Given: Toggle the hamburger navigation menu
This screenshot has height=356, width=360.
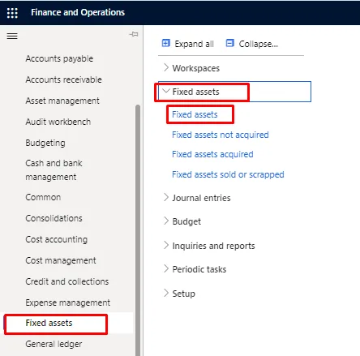Looking at the screenshot, I should [12, 36].
